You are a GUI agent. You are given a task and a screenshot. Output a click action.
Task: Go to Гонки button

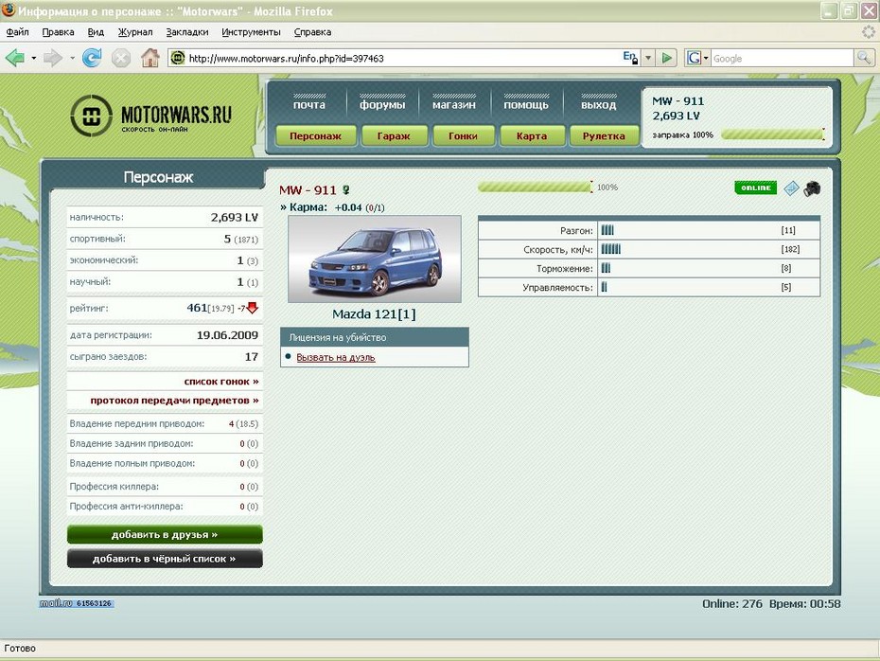pyautogui.click(x=464, y=135)
